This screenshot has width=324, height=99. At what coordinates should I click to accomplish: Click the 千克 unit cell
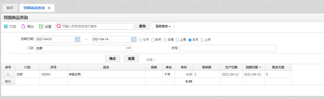[169, 74]
